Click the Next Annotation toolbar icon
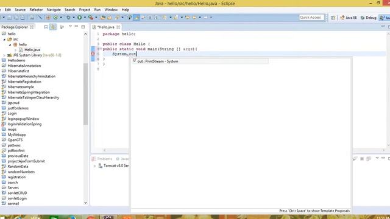Image resolution: width=390 pixels, height=219 pixels. (165, 18)
